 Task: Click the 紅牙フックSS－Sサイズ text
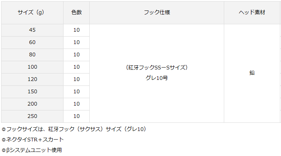click(x=157, y=68)
